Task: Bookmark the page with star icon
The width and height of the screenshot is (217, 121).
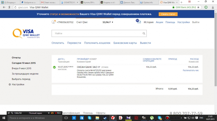Action: click(x=198, y=7)
